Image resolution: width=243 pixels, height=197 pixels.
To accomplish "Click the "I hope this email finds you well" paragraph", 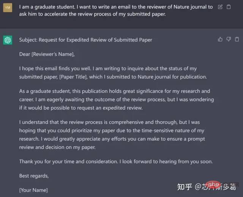I will (x=113, y=73).
